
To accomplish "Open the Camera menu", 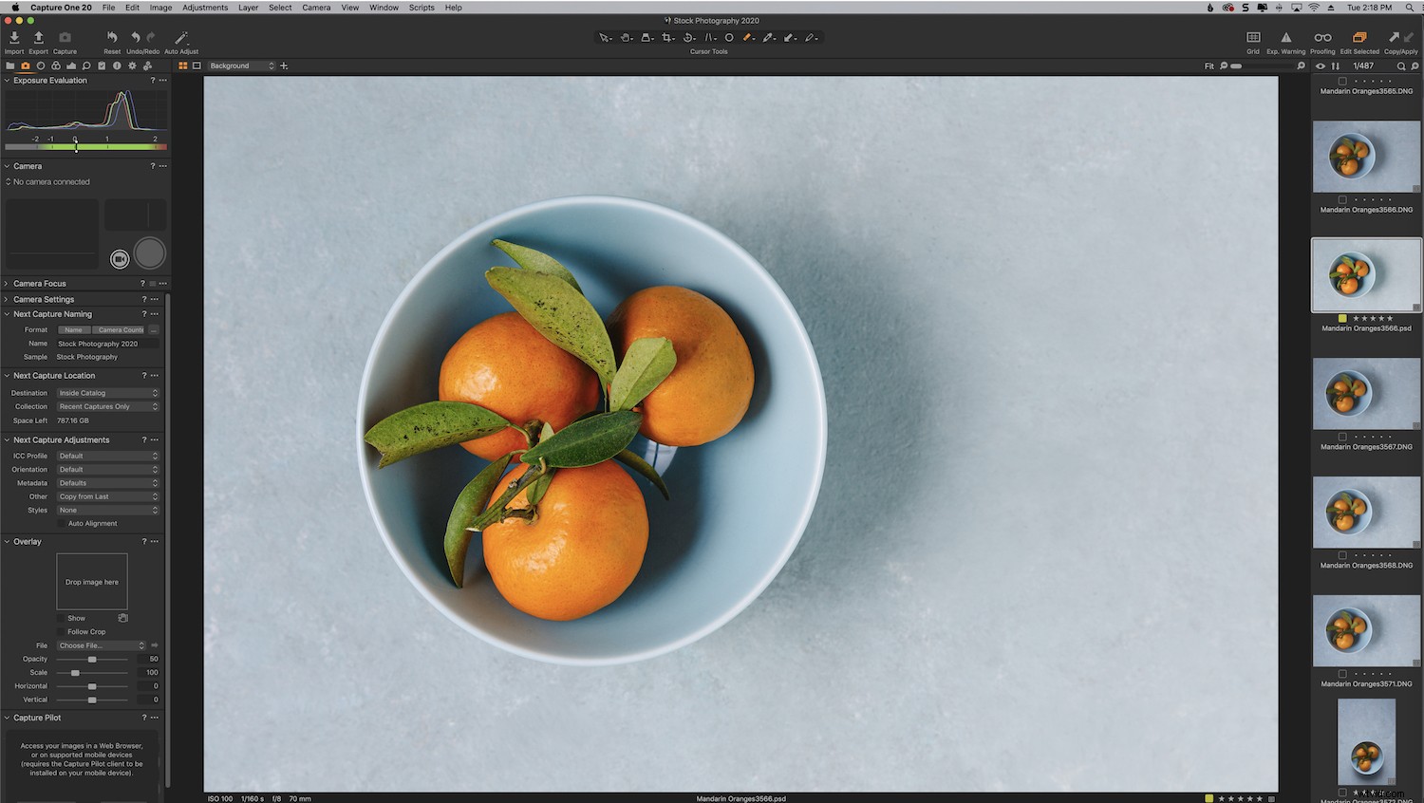I will coord(316,7).
